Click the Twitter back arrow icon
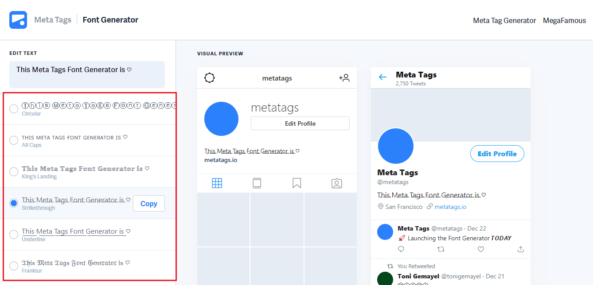593x285 pixels. pyautogui.click(x=382, y=77)
